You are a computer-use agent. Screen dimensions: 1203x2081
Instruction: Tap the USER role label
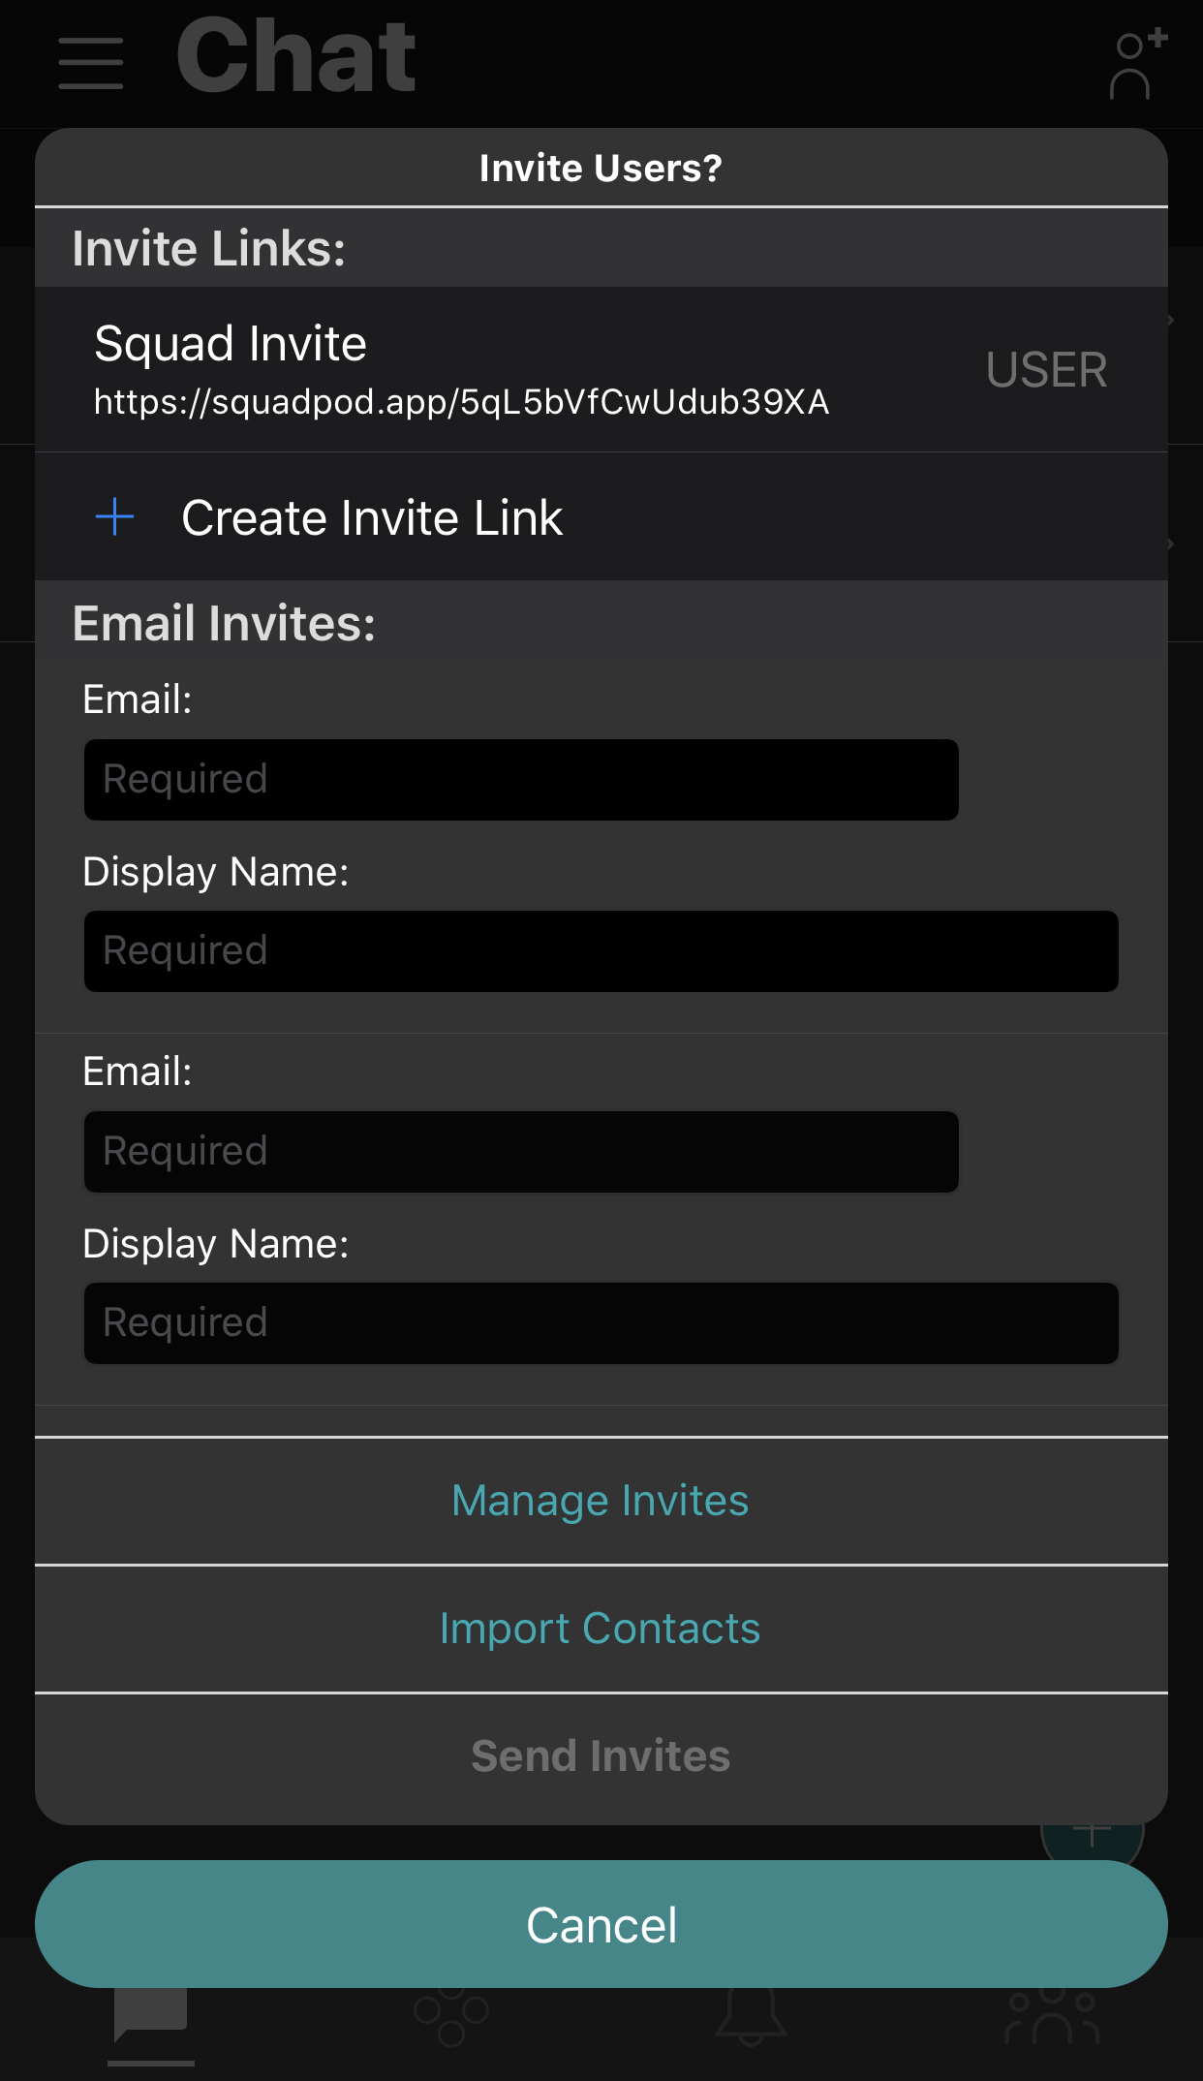pyautogui.click(x=1046, y=370)
